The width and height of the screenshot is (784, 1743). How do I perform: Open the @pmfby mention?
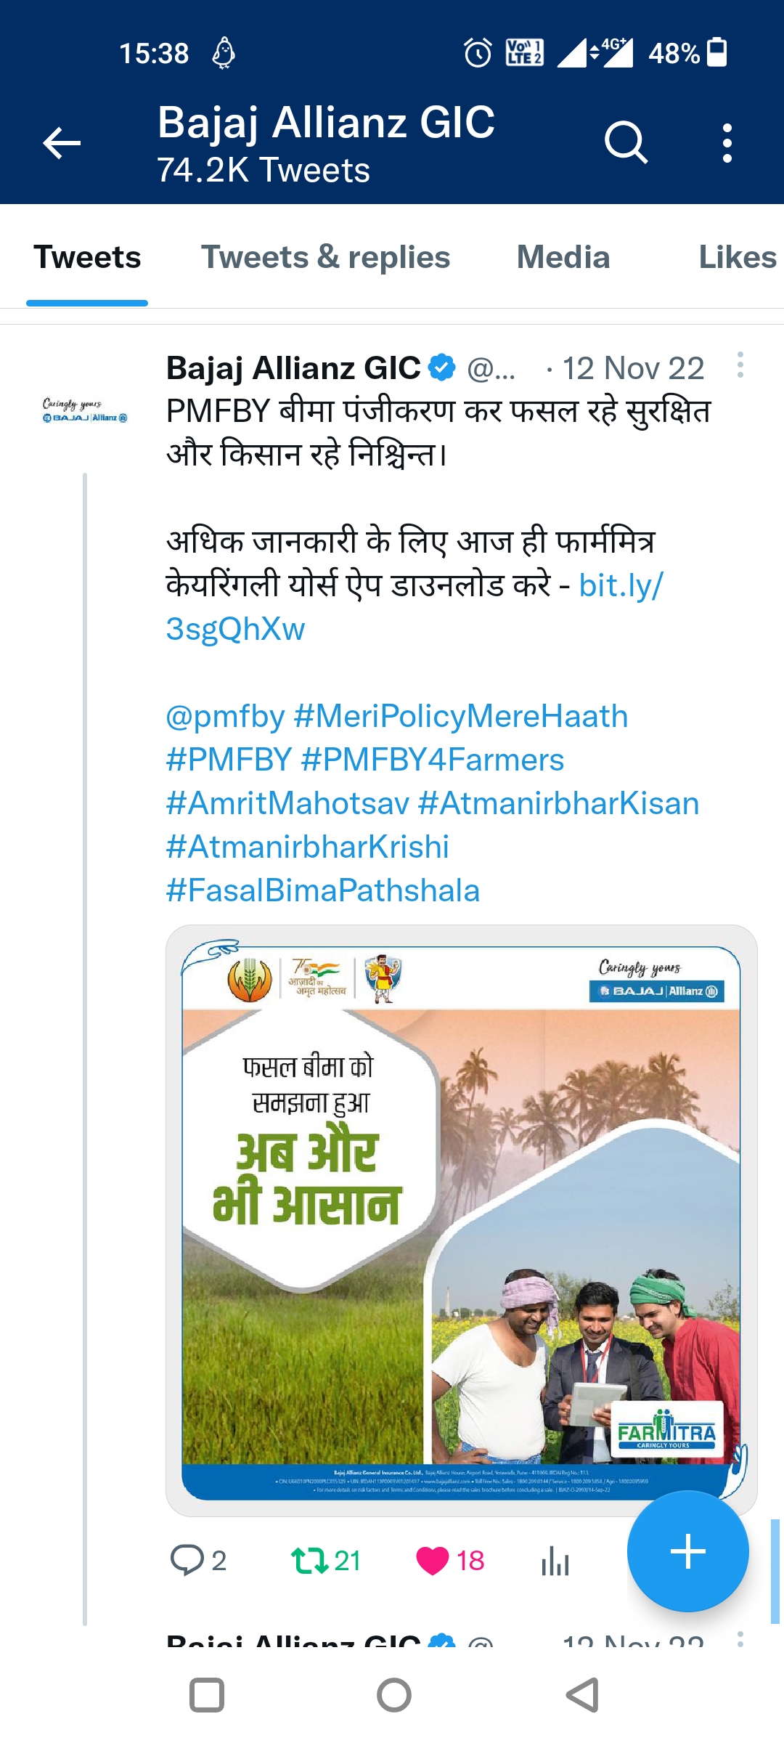(225, 717)
